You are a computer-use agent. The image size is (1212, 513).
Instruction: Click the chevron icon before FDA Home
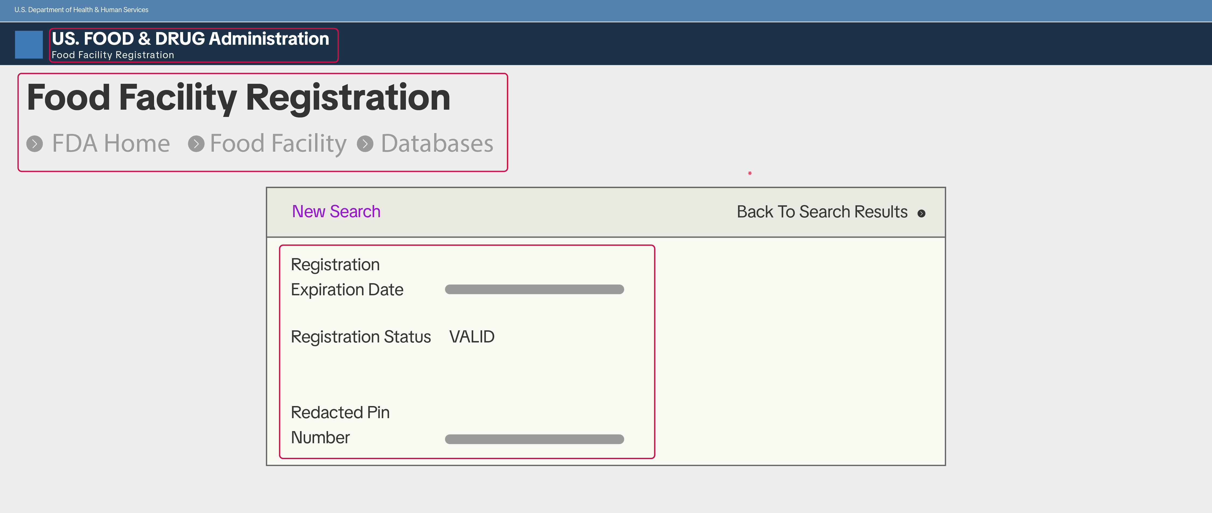(x=34, y=144)
